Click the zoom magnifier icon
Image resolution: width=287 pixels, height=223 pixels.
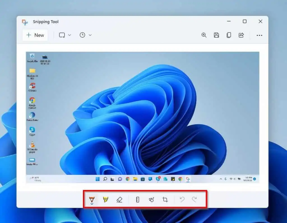[x=204, y=35]
